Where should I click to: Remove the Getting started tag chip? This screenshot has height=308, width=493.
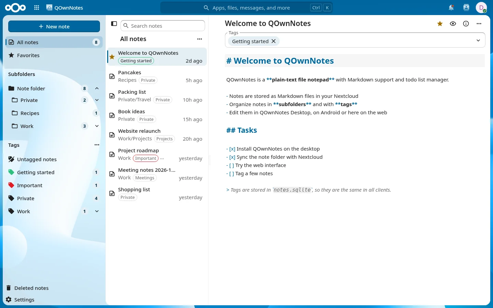[274, 41]
